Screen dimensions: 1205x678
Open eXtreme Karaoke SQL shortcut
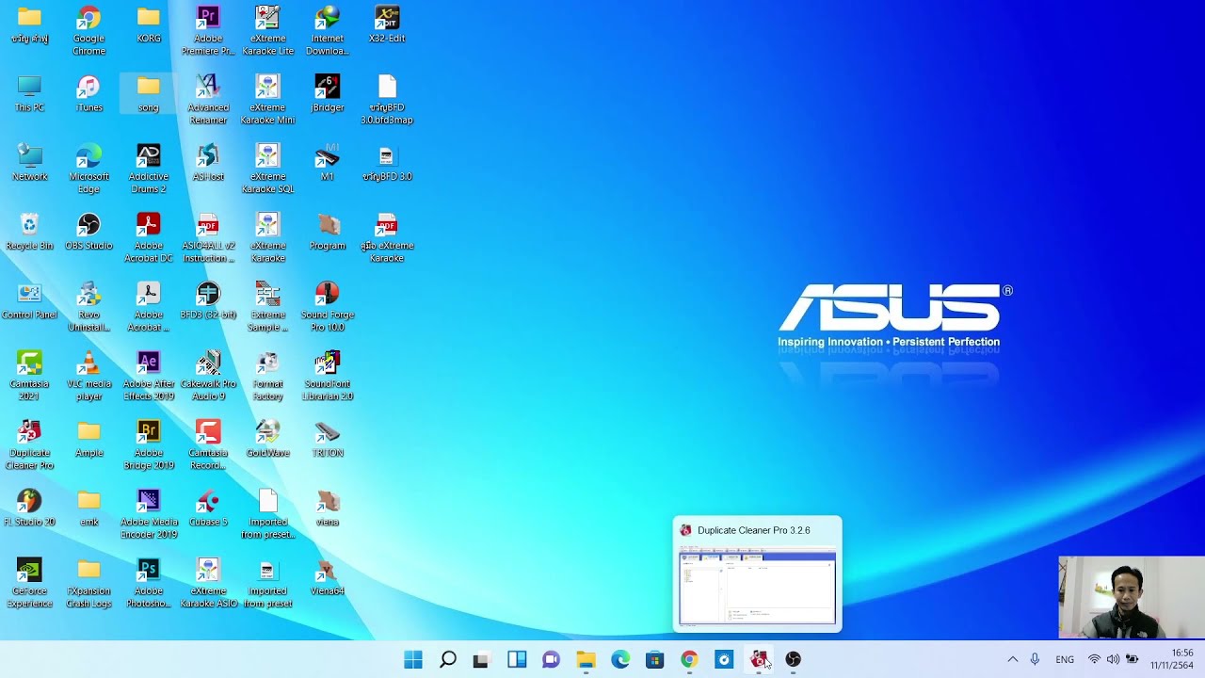coord(267,169)
